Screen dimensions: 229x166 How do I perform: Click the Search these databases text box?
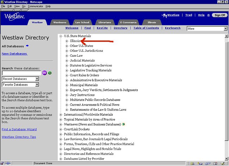pos(21,73)
